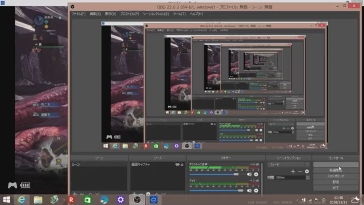Click the gamepad icon in game window

click(x=13, y=185)
